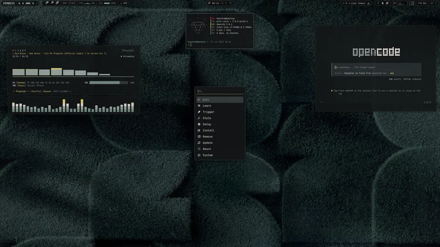Screen dimensions: 440x247
Task: Select the [Plex] source in Cliamp
Action: point(40,86)
